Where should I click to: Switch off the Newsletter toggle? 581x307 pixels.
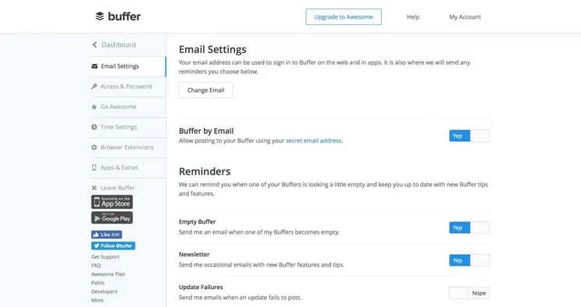click(x=469, y=260)
